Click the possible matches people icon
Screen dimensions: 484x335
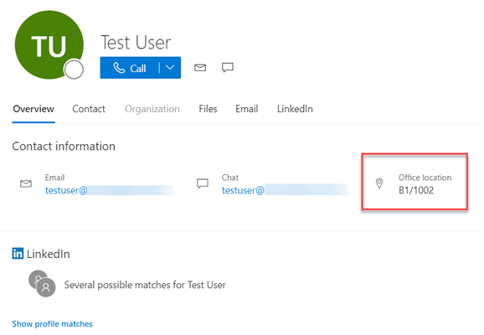tap(43, 284)
